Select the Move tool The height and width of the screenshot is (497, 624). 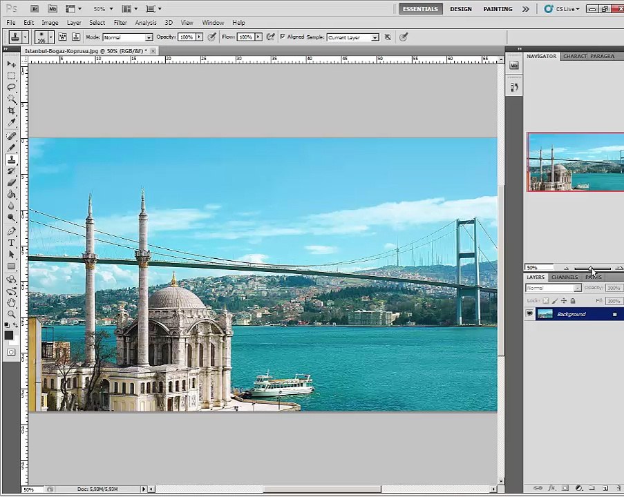click(x=11, y=64)
